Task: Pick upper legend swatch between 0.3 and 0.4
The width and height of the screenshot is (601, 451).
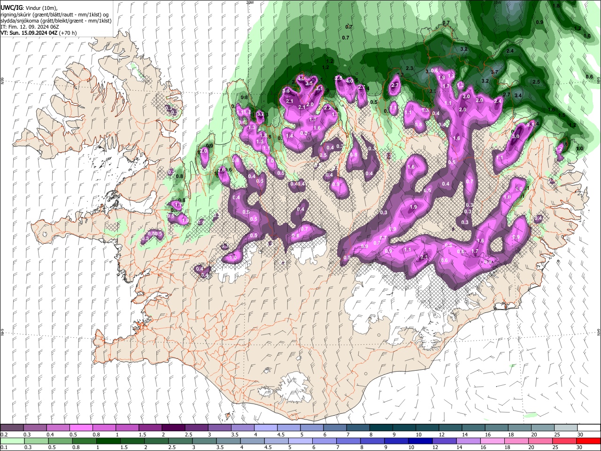Action: [35, 428]
